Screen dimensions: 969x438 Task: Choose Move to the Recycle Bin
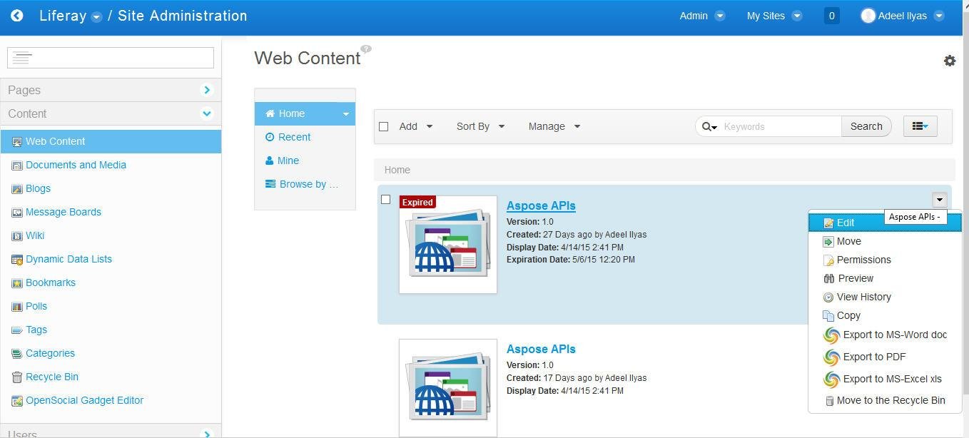pos(885,400)
